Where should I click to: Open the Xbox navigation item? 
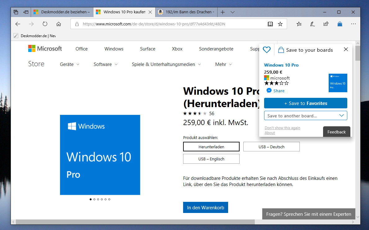(x=177, y=49)
